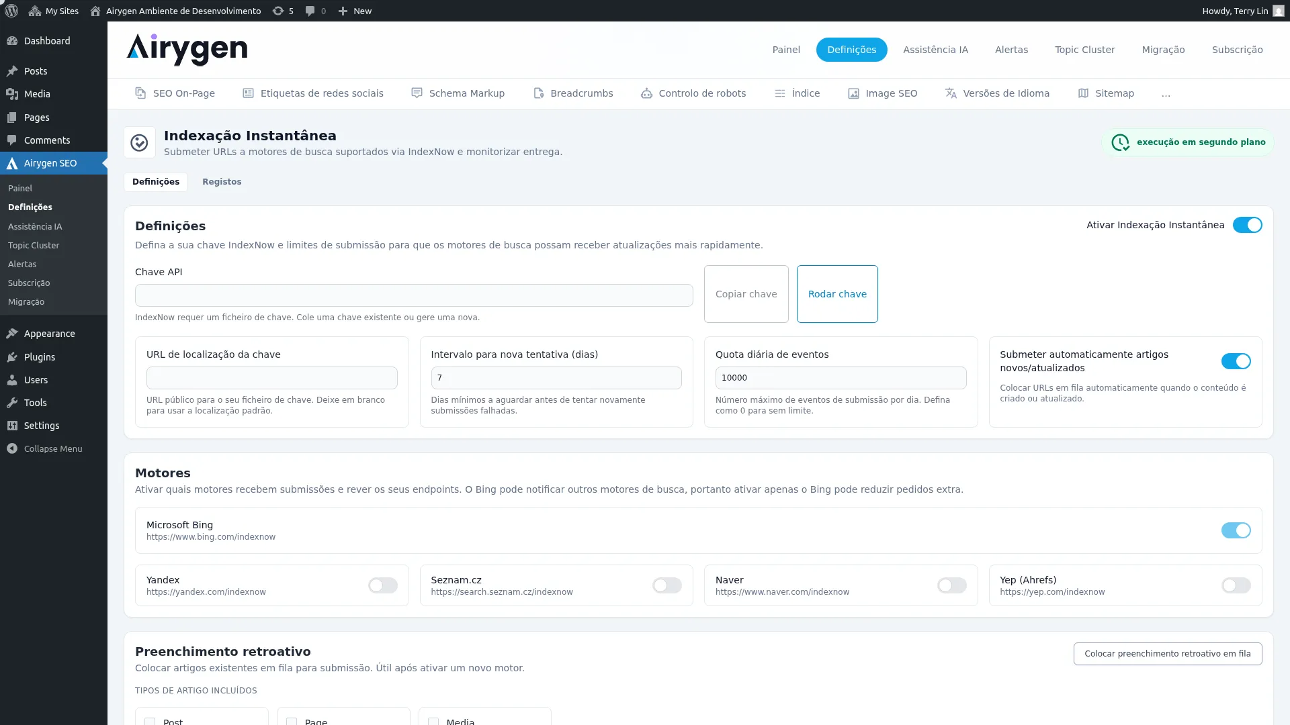Enable the Naver engine toggle
The width and height of the screenshot is (1290, 725).
[951, 585]
